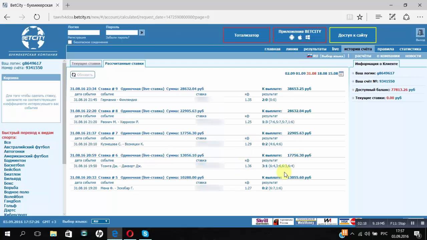Image resolution: width=427 pixels, height=240 pixels.
Task: Click the Skrill Moneybookers payment logo
Action: click(262, 221)
